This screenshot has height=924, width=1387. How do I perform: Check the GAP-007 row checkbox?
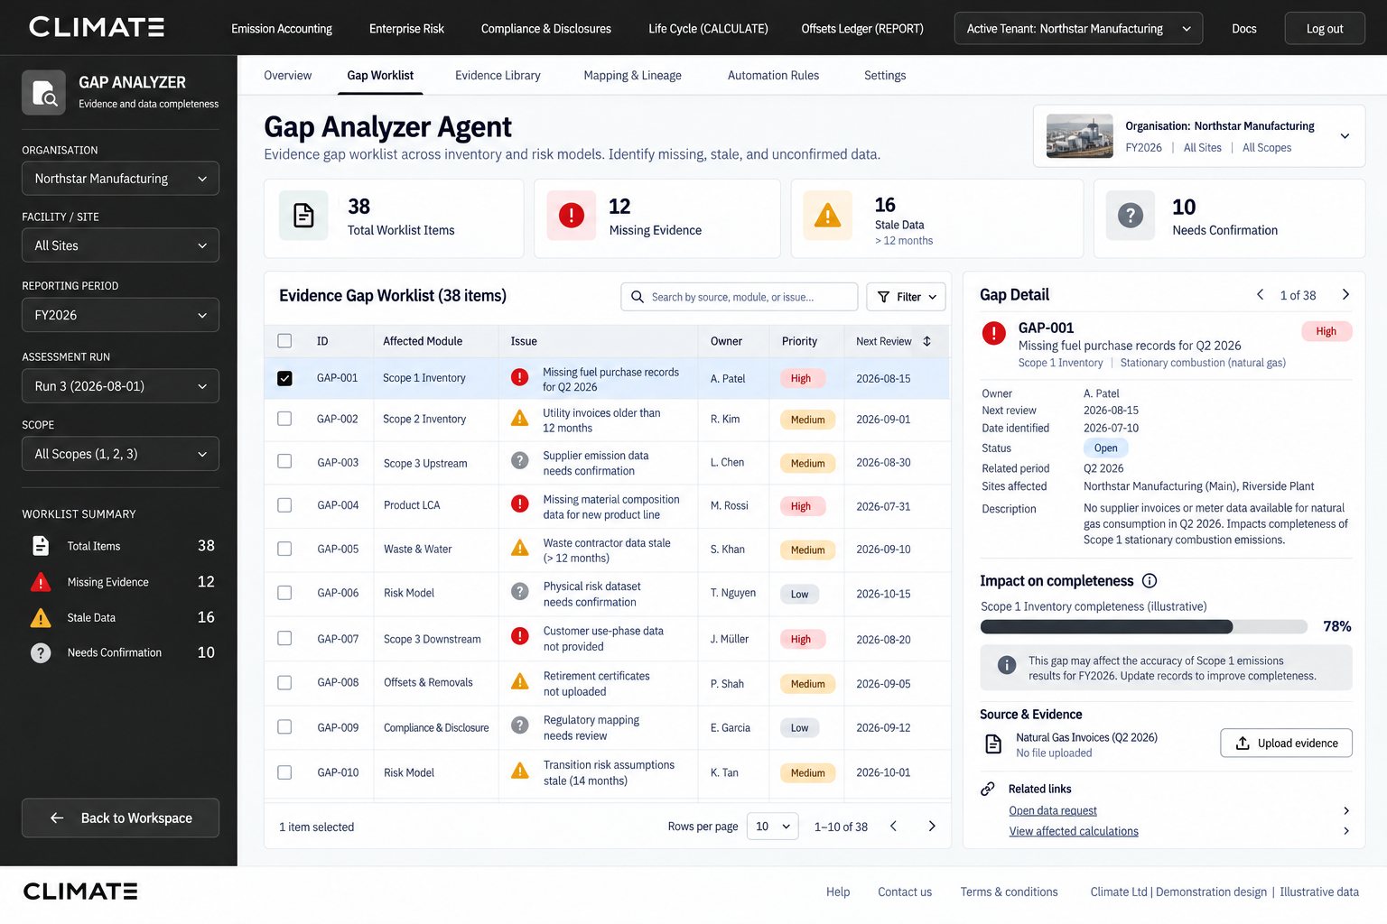pyautogui.click(x=284, y=638)
